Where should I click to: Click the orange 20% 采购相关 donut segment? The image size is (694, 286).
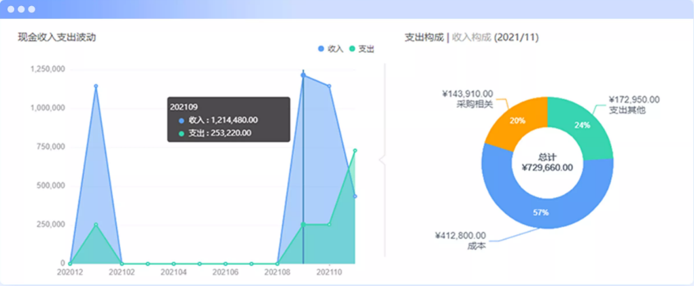pos(517,120)
